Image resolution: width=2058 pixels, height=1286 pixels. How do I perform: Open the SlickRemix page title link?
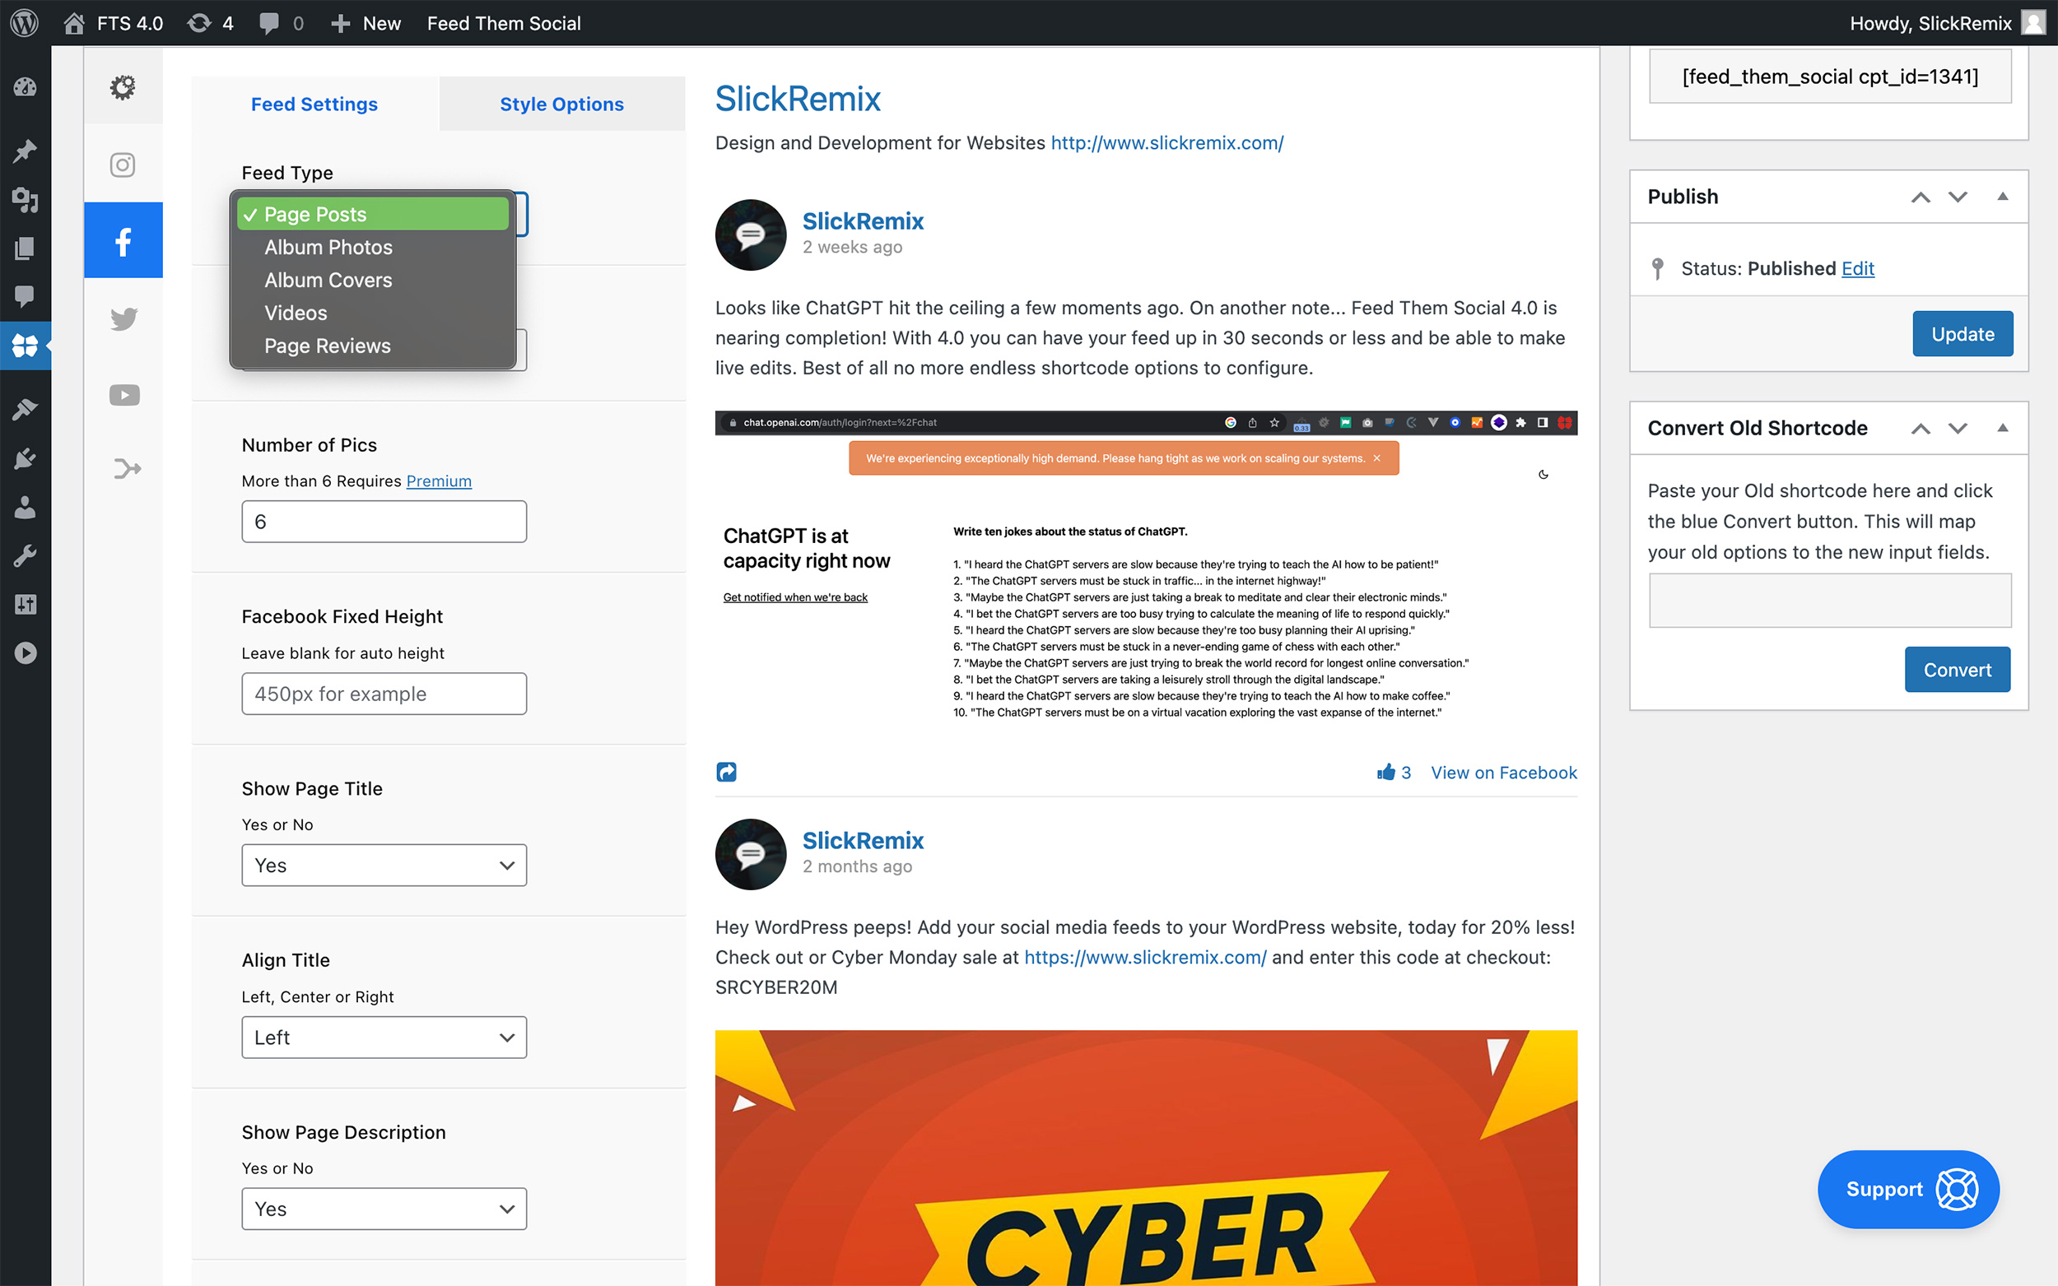click(x=797, y=99)
